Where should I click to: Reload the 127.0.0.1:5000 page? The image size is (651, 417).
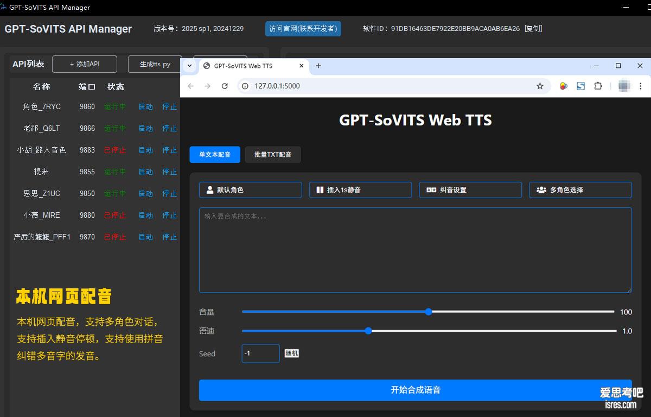pos(225,86)
